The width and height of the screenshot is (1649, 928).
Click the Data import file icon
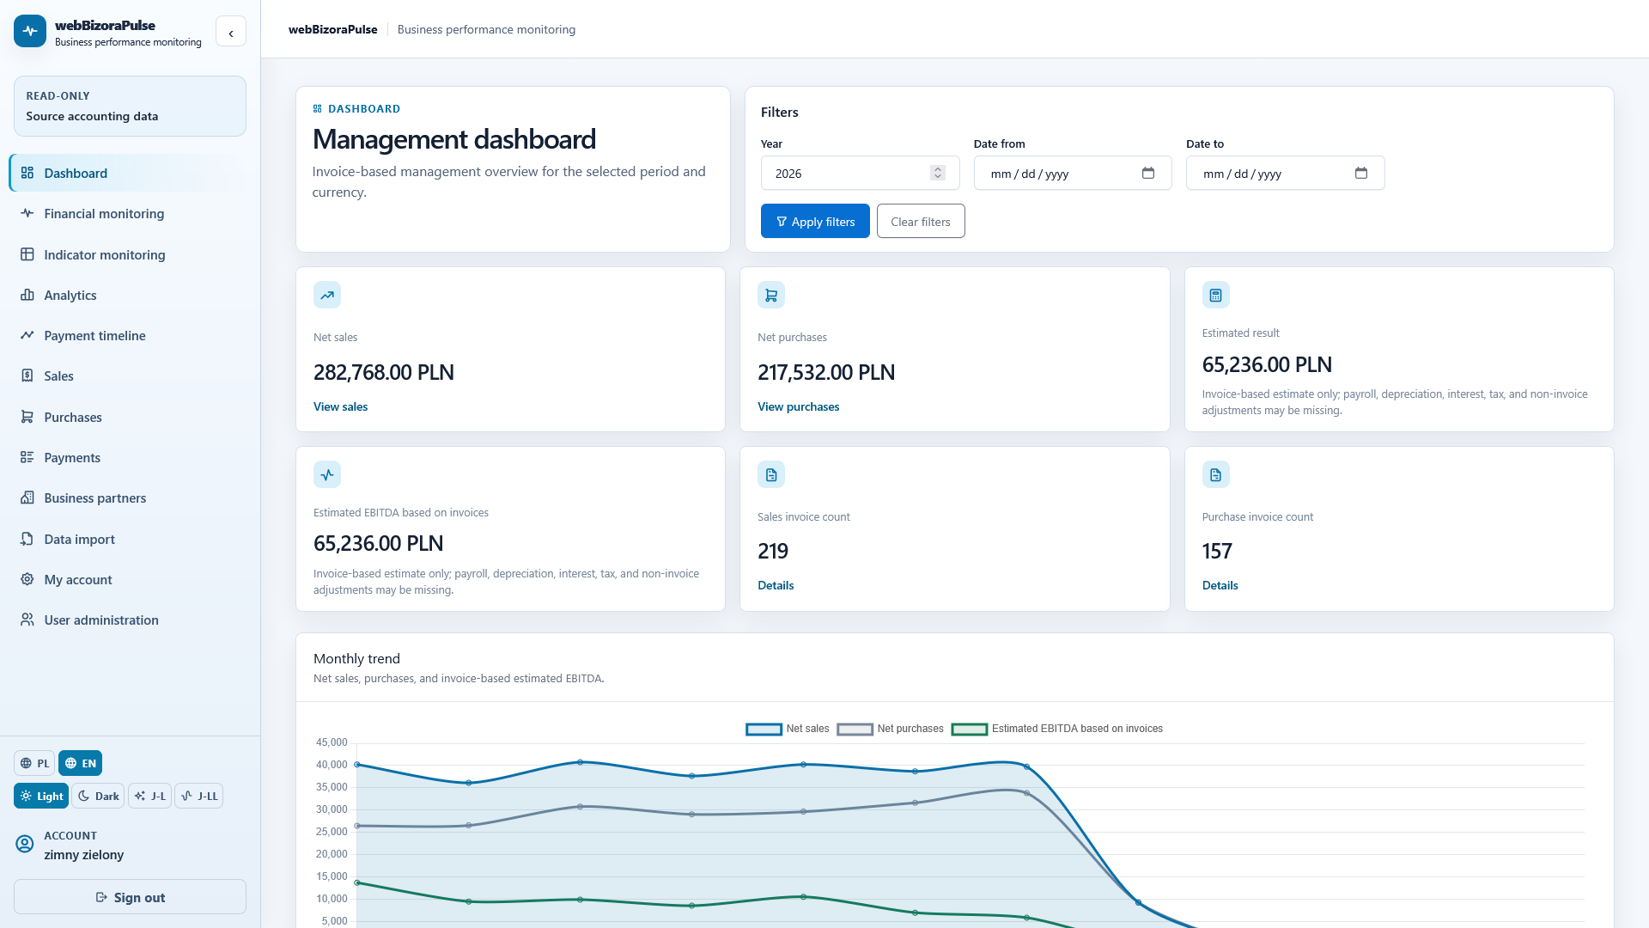coord(27,539)
